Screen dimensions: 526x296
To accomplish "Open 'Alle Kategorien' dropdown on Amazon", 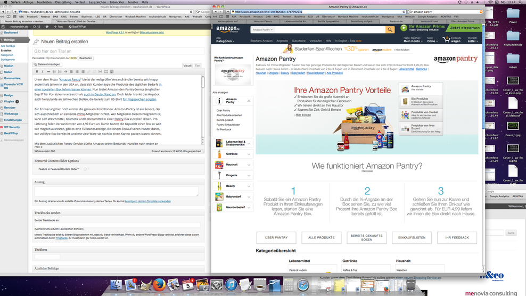I will pos(225,39).
